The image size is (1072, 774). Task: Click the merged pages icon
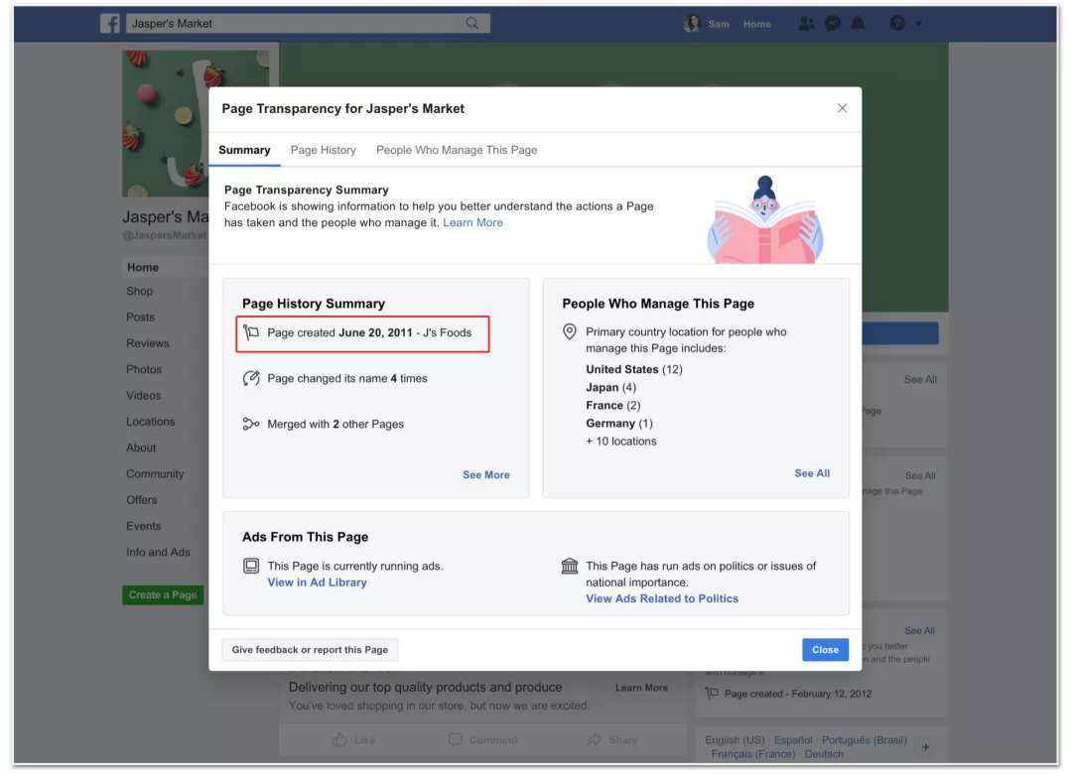[x=251, y=424]
